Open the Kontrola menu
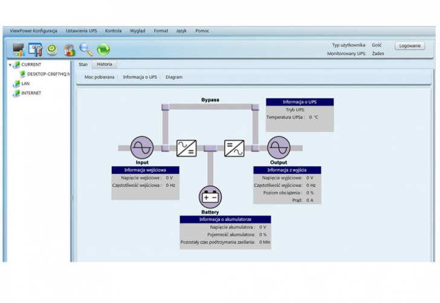The height and width of the screenshot is (303, 440). [x=113, y=31]
